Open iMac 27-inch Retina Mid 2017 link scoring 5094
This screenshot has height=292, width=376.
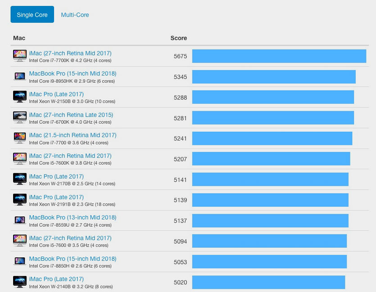pos(70,238)
